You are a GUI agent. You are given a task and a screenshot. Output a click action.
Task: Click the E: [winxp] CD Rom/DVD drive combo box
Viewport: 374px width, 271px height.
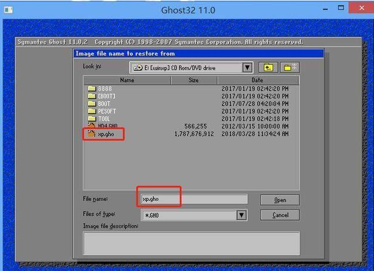point(191,68)
